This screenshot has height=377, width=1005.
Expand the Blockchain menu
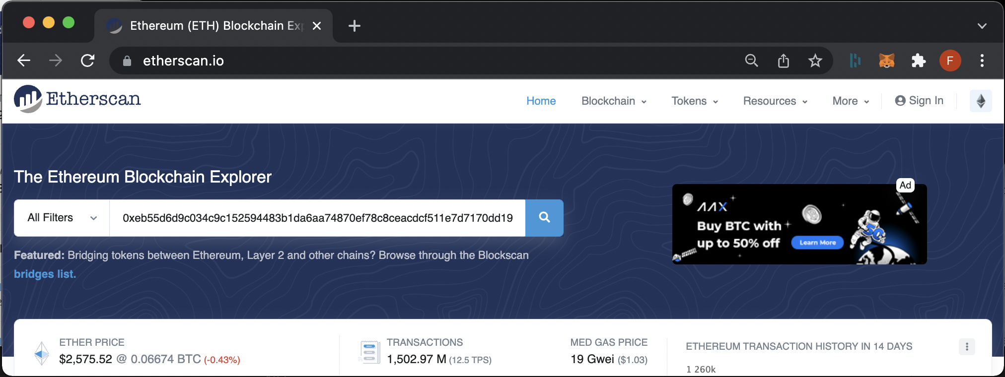(x=614, y=101)
